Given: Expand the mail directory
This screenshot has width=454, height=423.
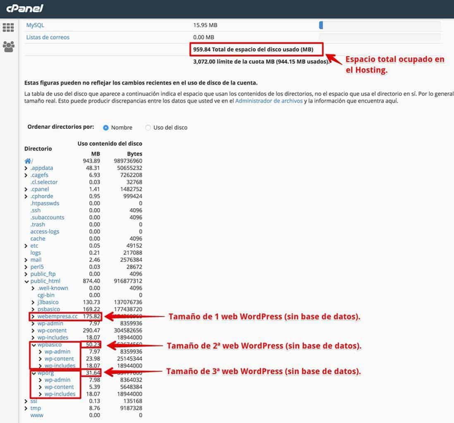Looking at the screenshot, I should click(x=26, y=260).
